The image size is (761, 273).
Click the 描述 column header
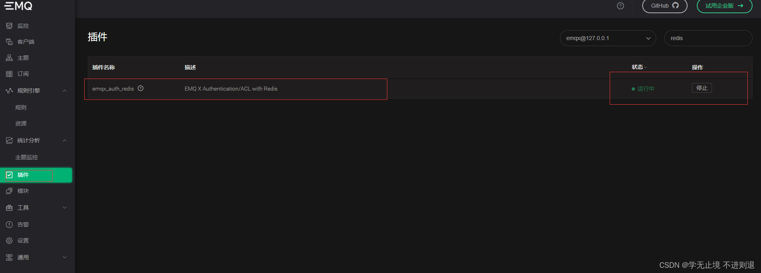pyautogui.click(x=190, y=67)
